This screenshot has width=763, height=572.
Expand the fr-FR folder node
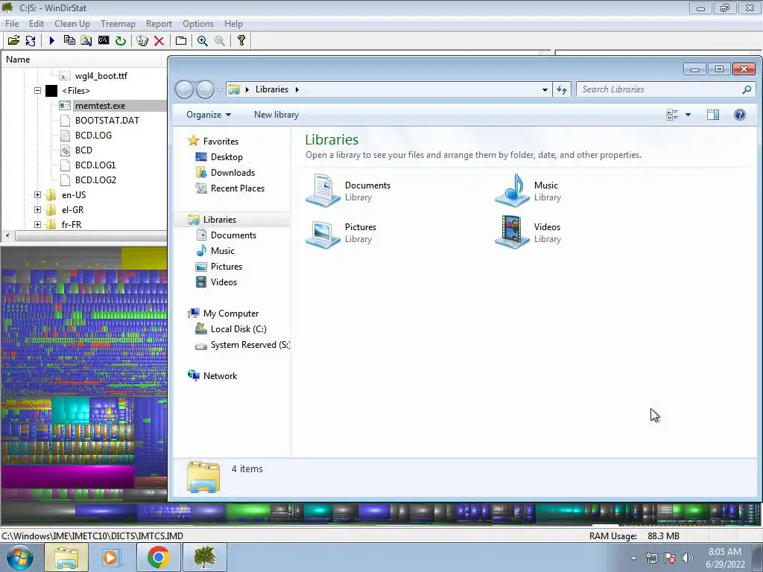(37, 224)
